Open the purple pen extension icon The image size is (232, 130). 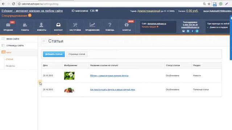pos(227,4)
